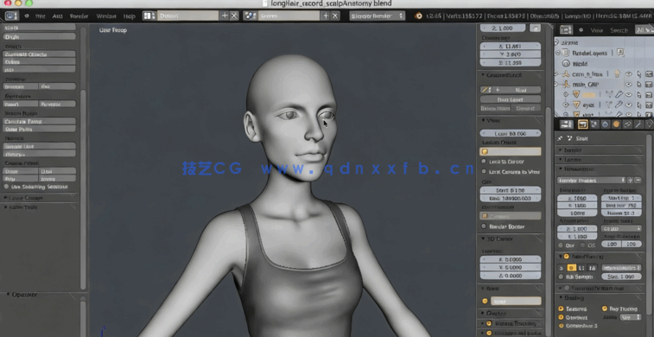654x337 pixels.
Task: Toggle the Anti-Aliasing panel checkbox
Action: tap(567, 257)
